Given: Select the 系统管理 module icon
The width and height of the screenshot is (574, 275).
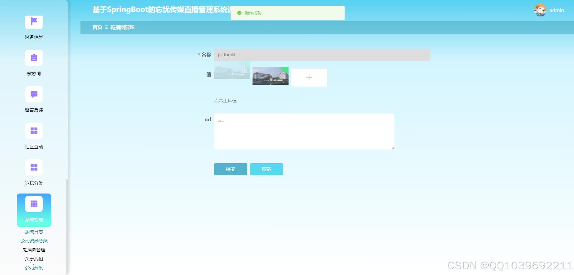Looking at the screenshot, I should [34, 204].
